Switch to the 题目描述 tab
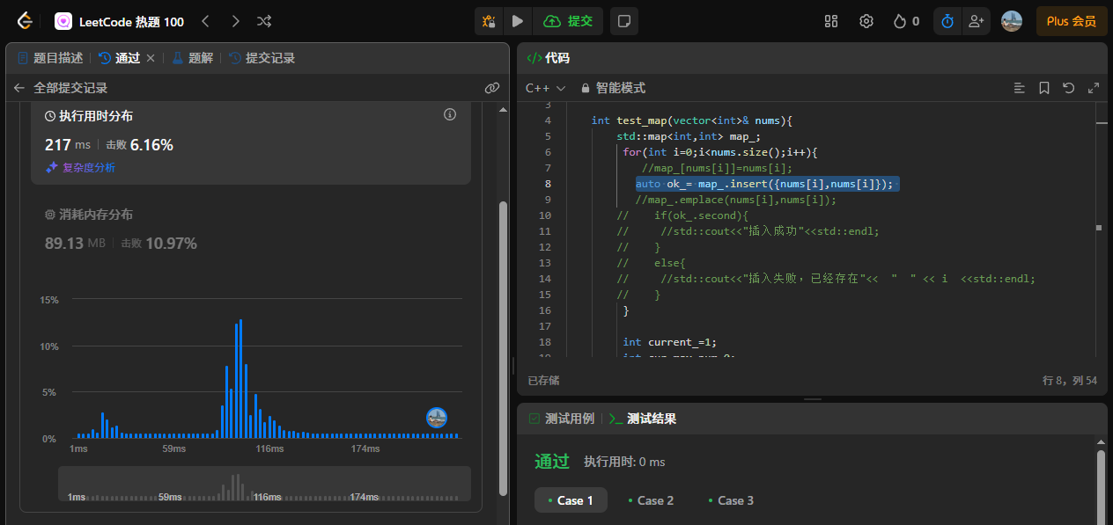Viewport: 1113px width, 525px height. click(51, 58)
